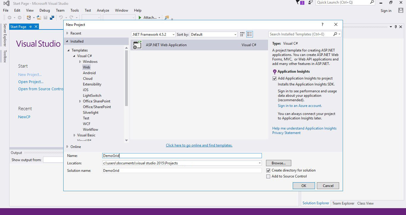Click the account avatar icon near Sign in
406x215 pixels.
pyautogui.click(x=400, y=10)
